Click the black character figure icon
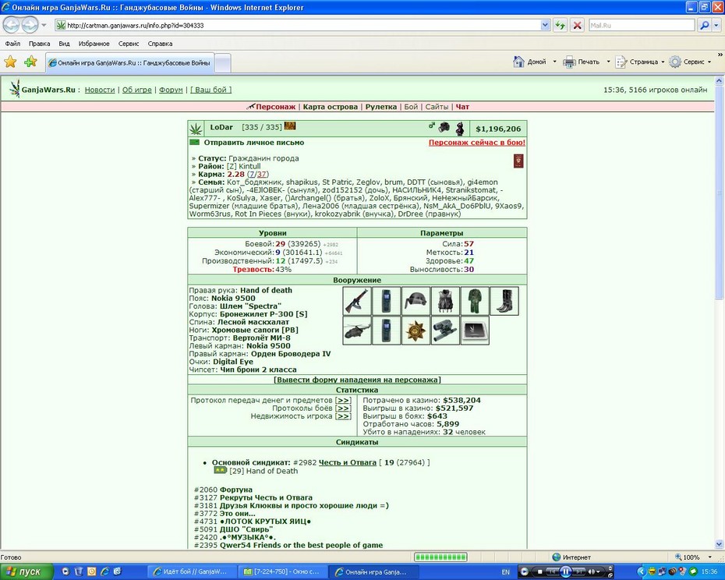Viewport: 725px width, 580px height. point(460,128)
